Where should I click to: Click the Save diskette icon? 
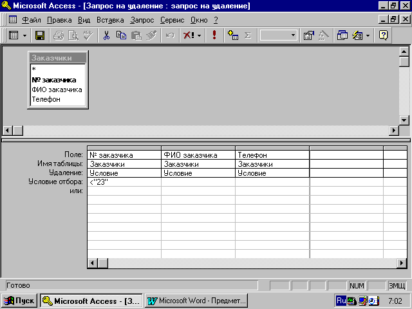pyautogui.click(x=40, y=35)
